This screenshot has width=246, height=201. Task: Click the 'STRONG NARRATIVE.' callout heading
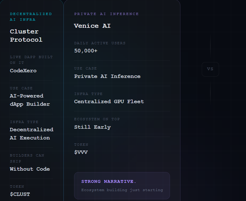click(x=109, y=181)
